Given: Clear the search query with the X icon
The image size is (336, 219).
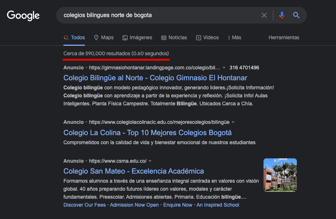Looking at the screenshot, I should [264, 15].
